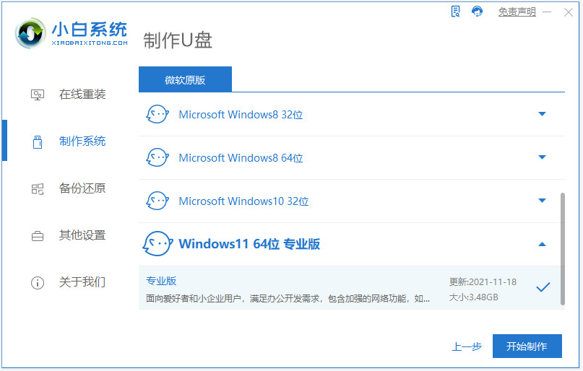Open the 免责声明 disclaimer link
The image size is (583, 371).
517,12
